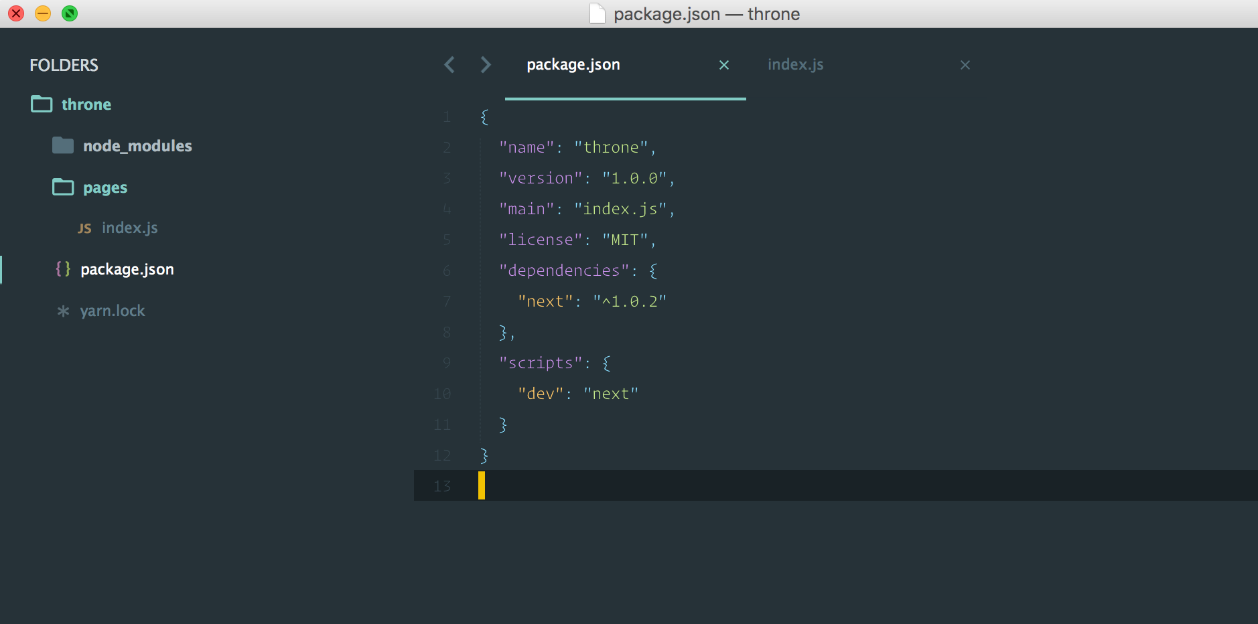The image size is (1258, 624).
Task: Click the forward navigation arrow above the editor
Action: (x=485, y=64)
